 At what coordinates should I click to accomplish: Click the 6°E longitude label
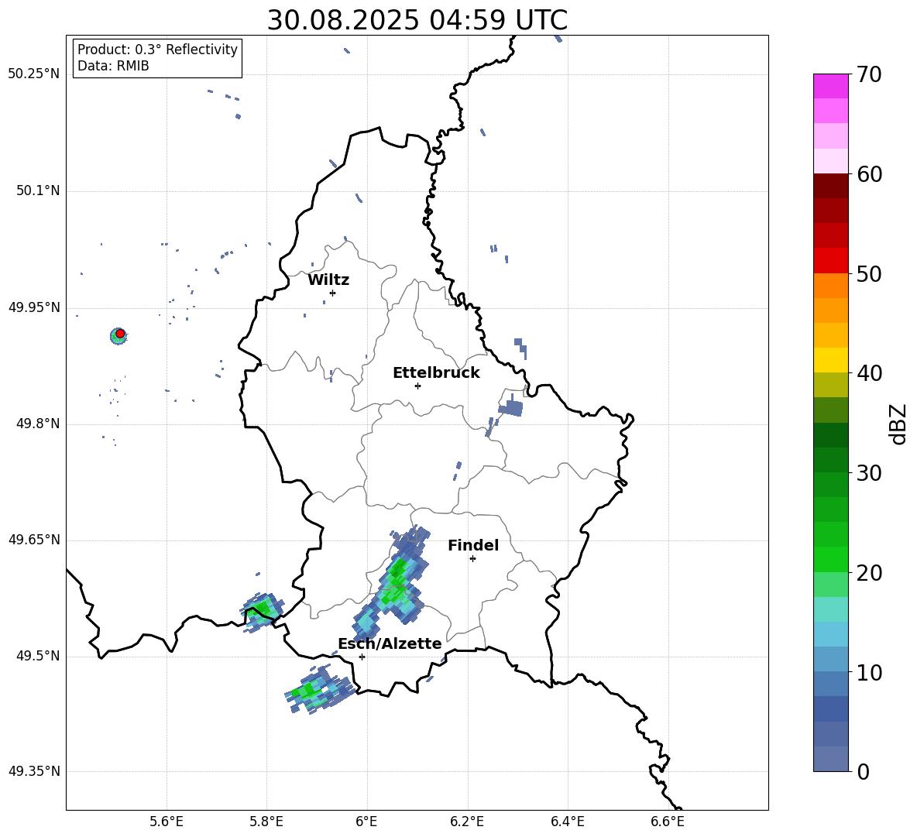(x=366, y=822)
